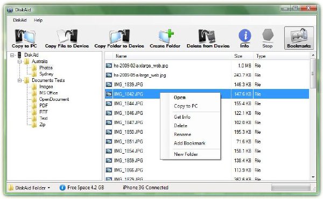Click the Free Space info icon

coord(62,188)
